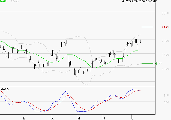
Task: Click the MACD panel title
Action: coord(5,89)
